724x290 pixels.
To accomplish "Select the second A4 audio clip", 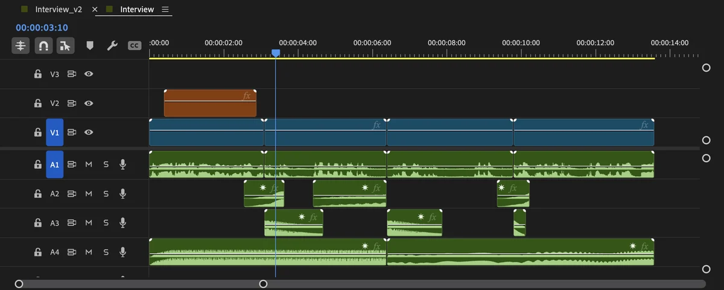I will click(x=520, y=252).
